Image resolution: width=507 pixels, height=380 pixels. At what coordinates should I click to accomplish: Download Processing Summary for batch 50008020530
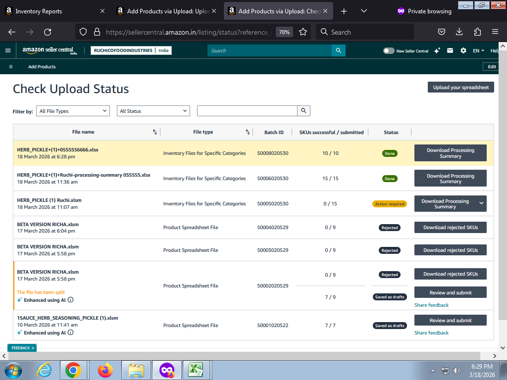point(451,153)
